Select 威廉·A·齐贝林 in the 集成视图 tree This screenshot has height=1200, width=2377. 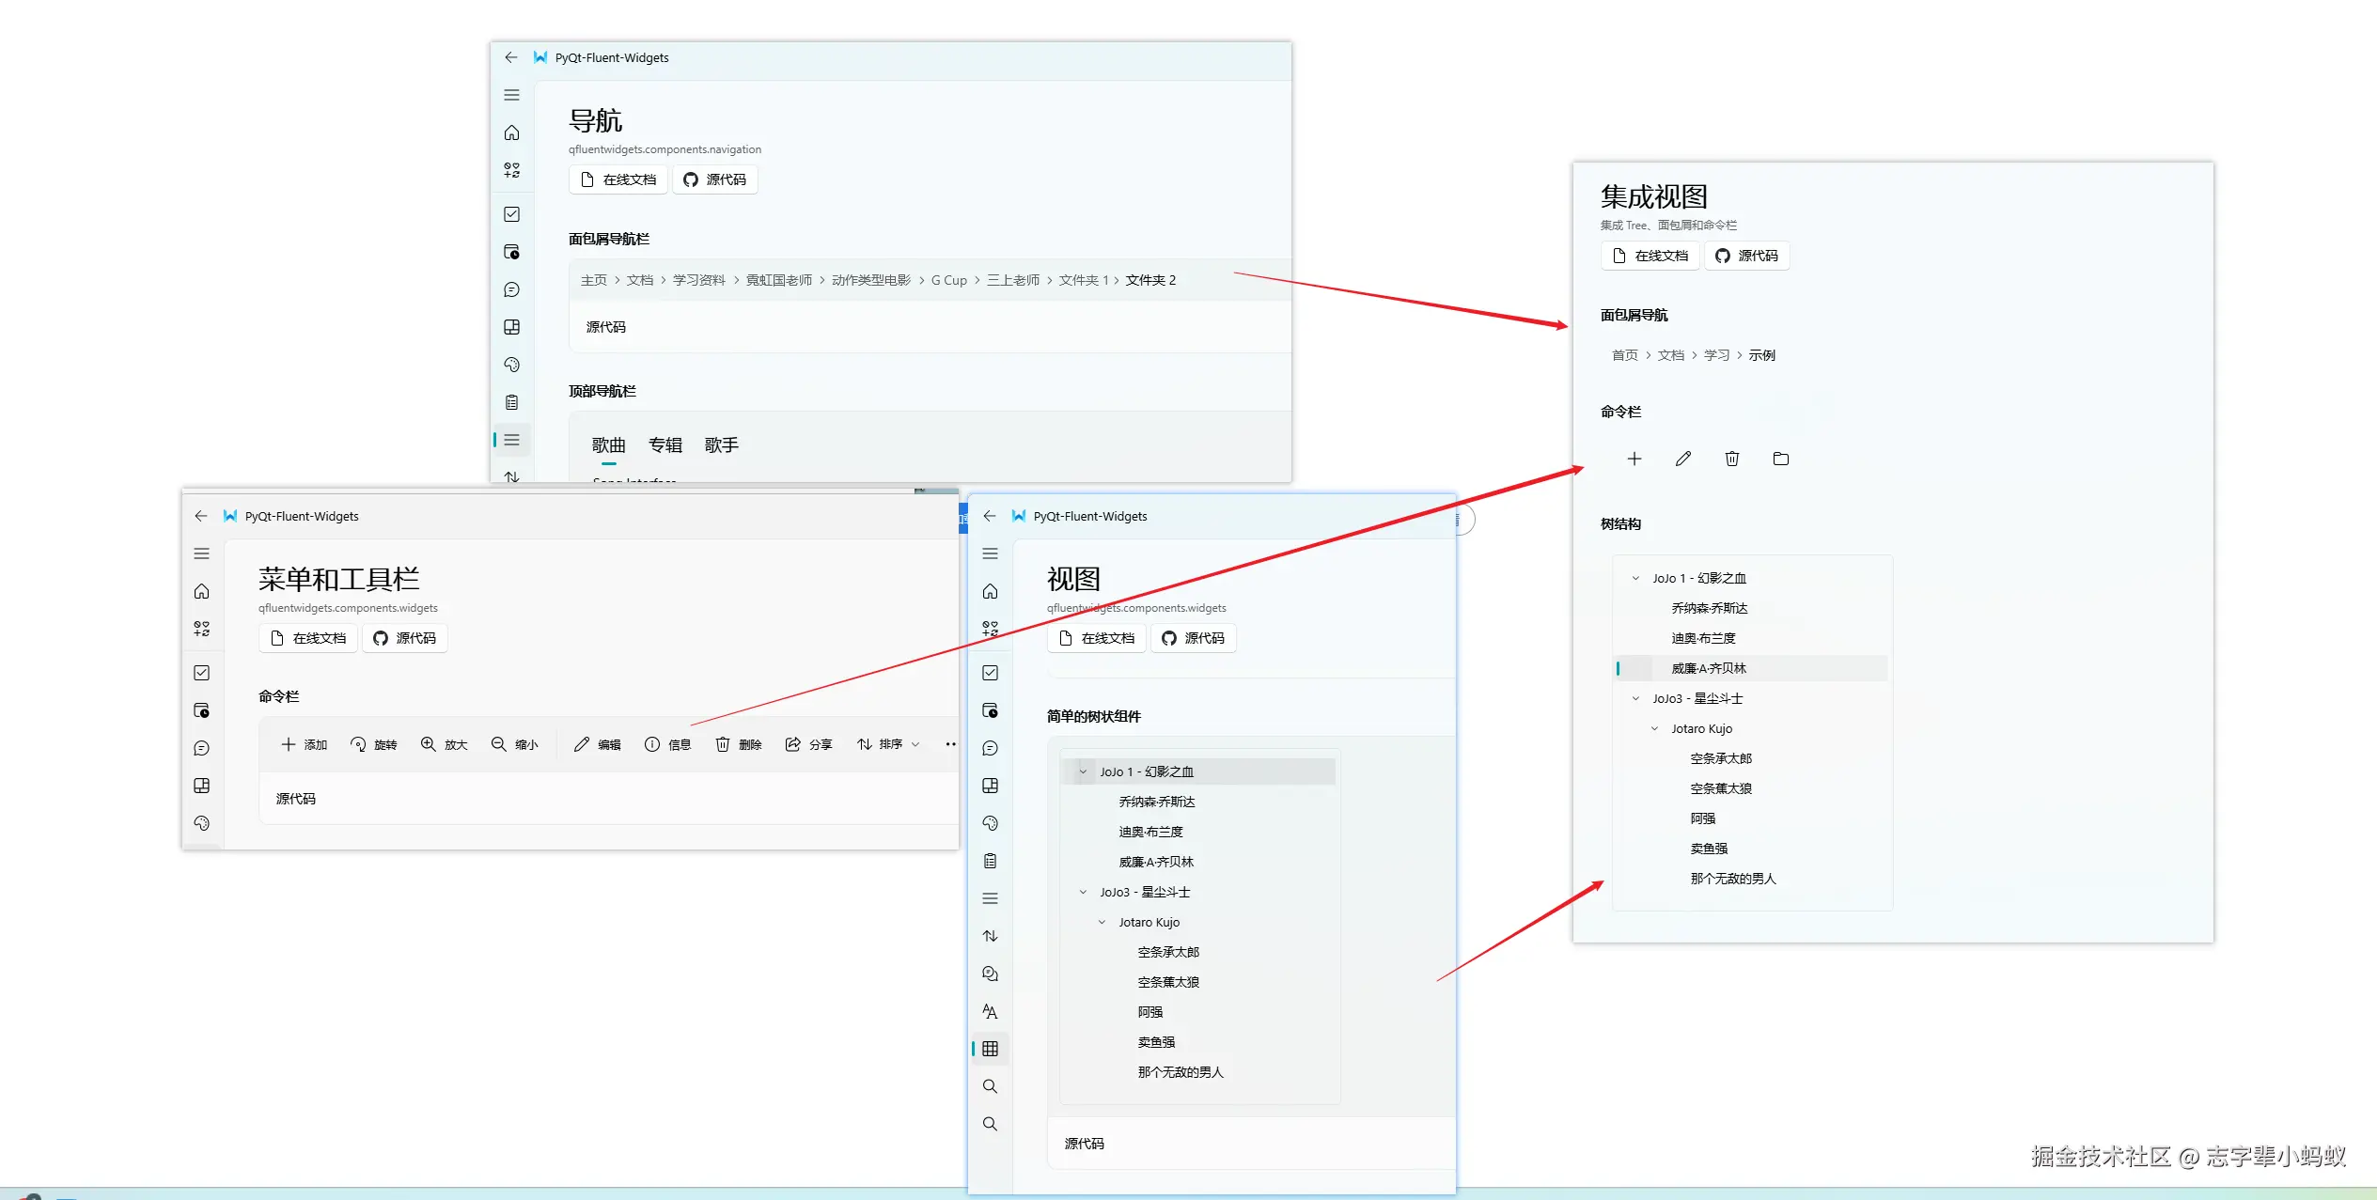[x=1708, y=668]
